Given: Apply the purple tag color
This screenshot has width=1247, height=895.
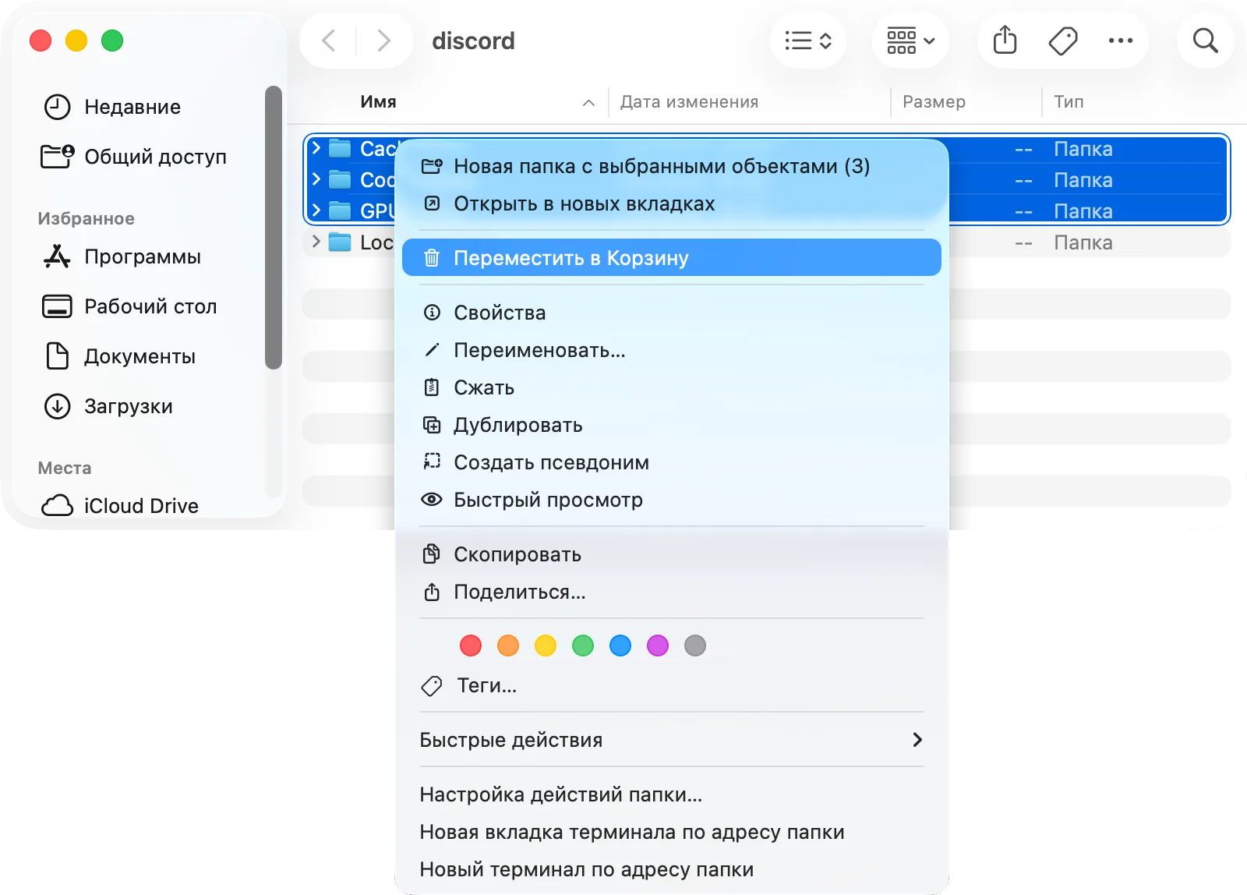Looking at the screenshot, I should point(658,646).
